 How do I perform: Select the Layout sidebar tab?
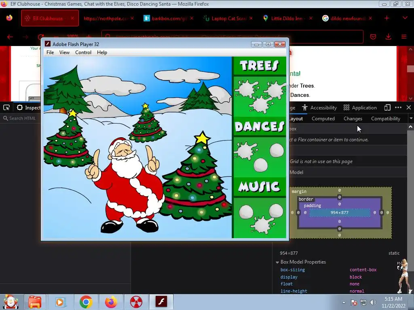coord(296,119)
